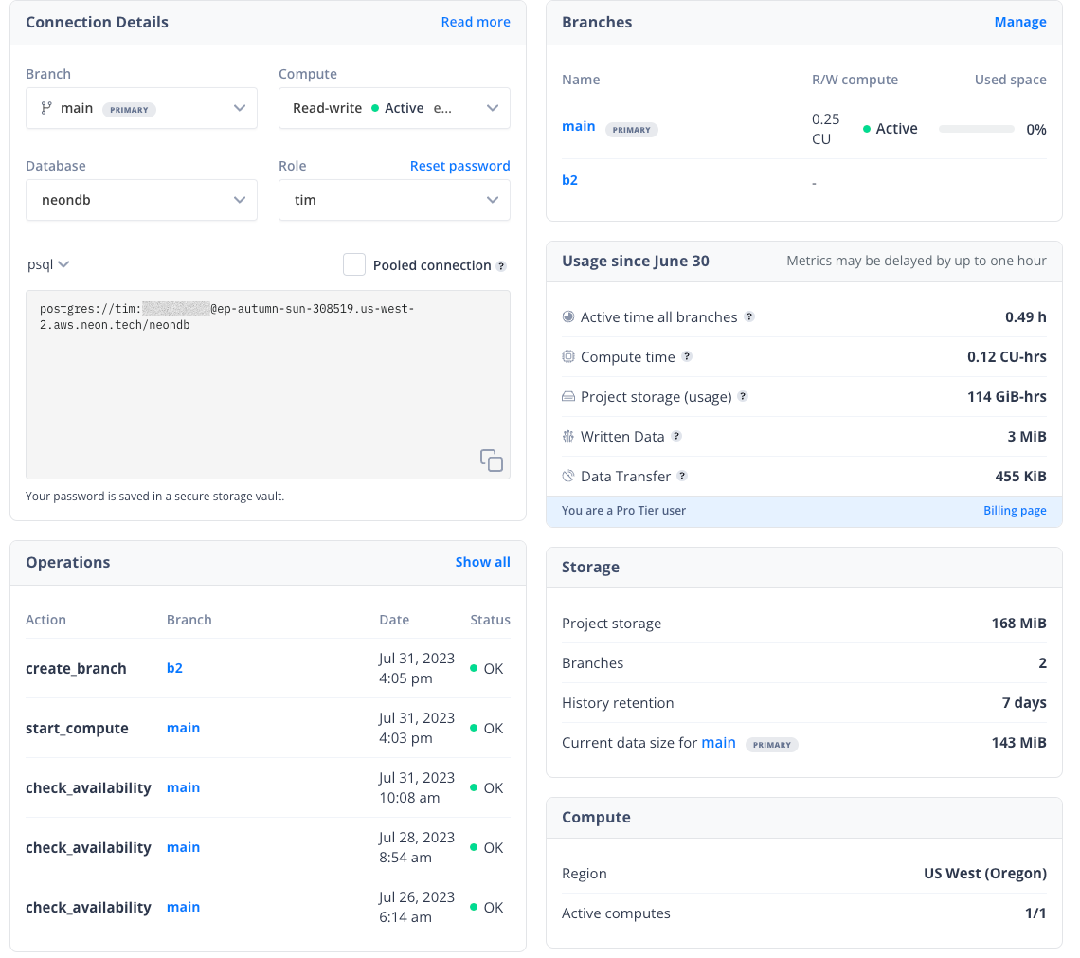Copy the connection string

coord(492,460)
